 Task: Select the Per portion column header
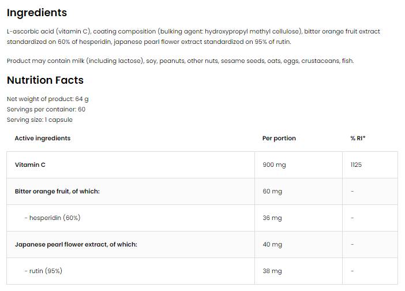279,138
